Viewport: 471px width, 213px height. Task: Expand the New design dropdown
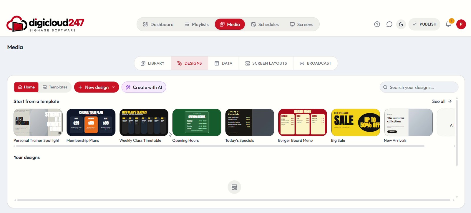tap(97, 87)
